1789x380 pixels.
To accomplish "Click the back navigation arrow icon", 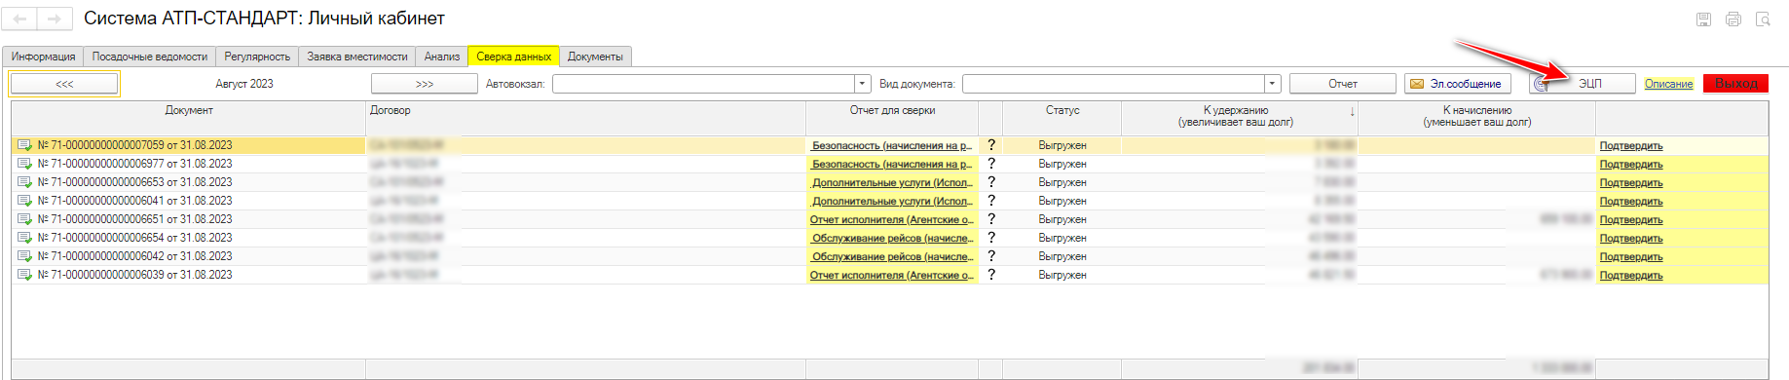I will pyautogui.click(x=20, y=19).
